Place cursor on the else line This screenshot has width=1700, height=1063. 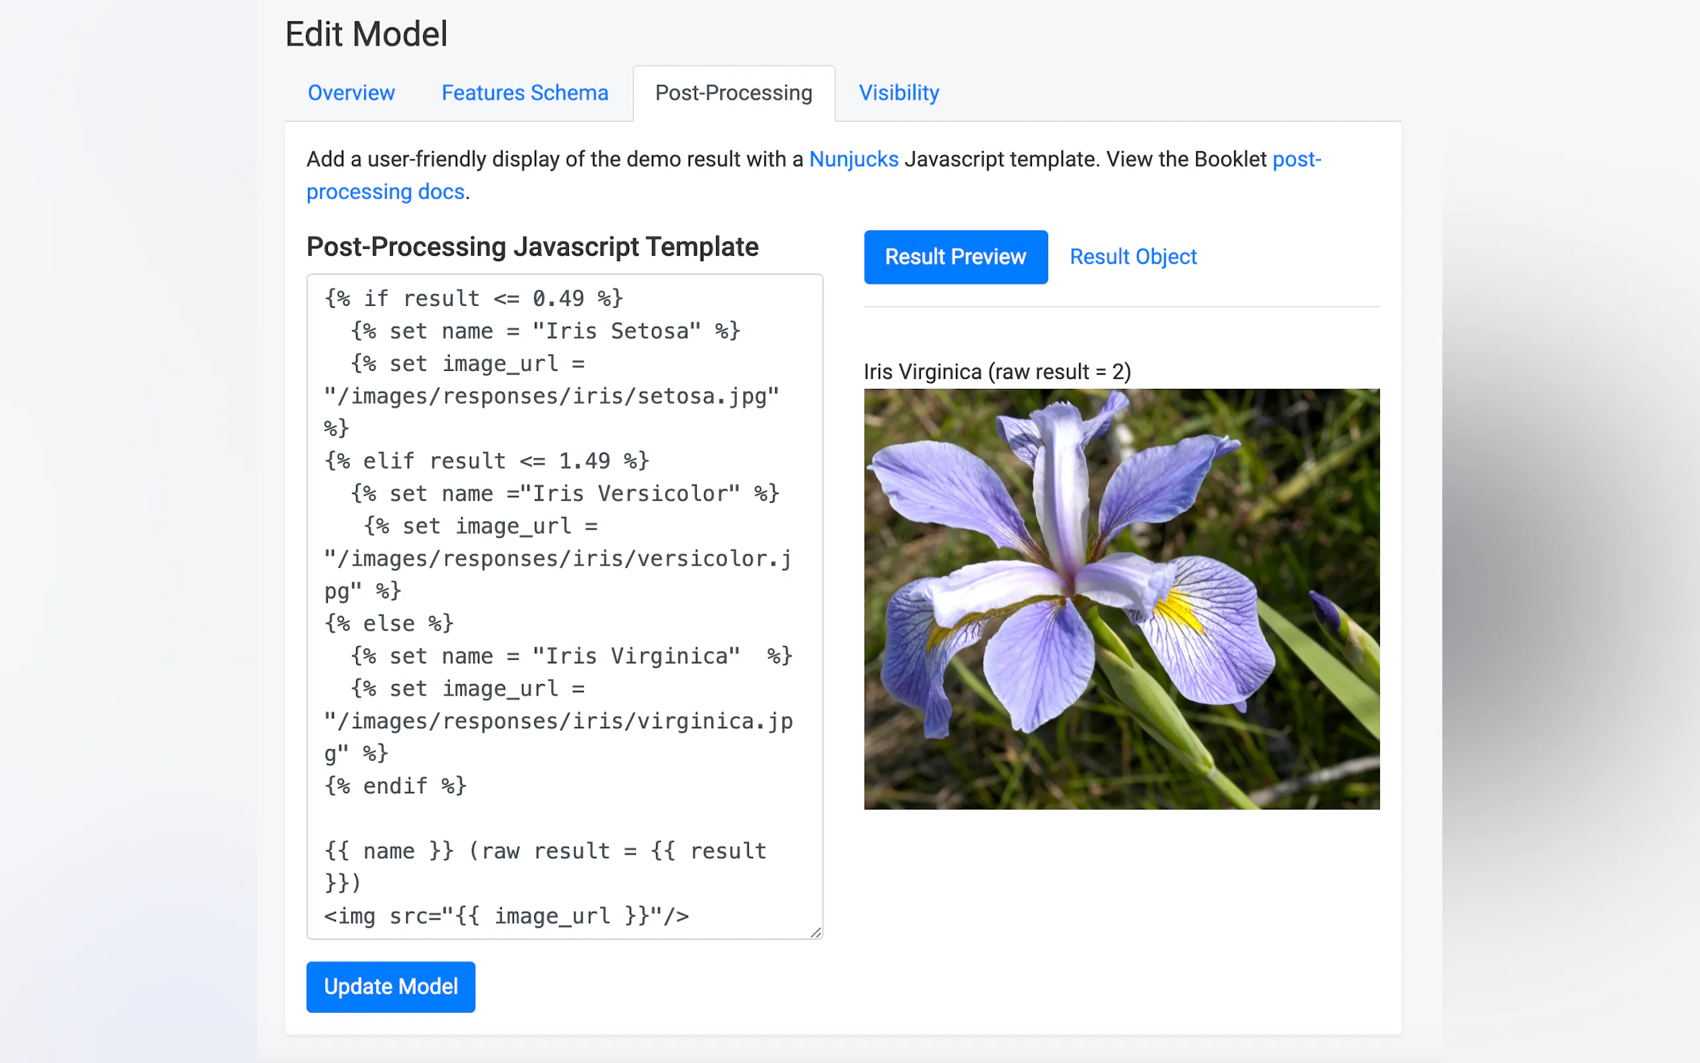tap(388, 623)
